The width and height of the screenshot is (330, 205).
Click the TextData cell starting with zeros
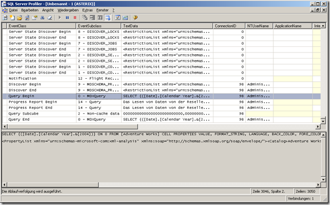point(167,114)
